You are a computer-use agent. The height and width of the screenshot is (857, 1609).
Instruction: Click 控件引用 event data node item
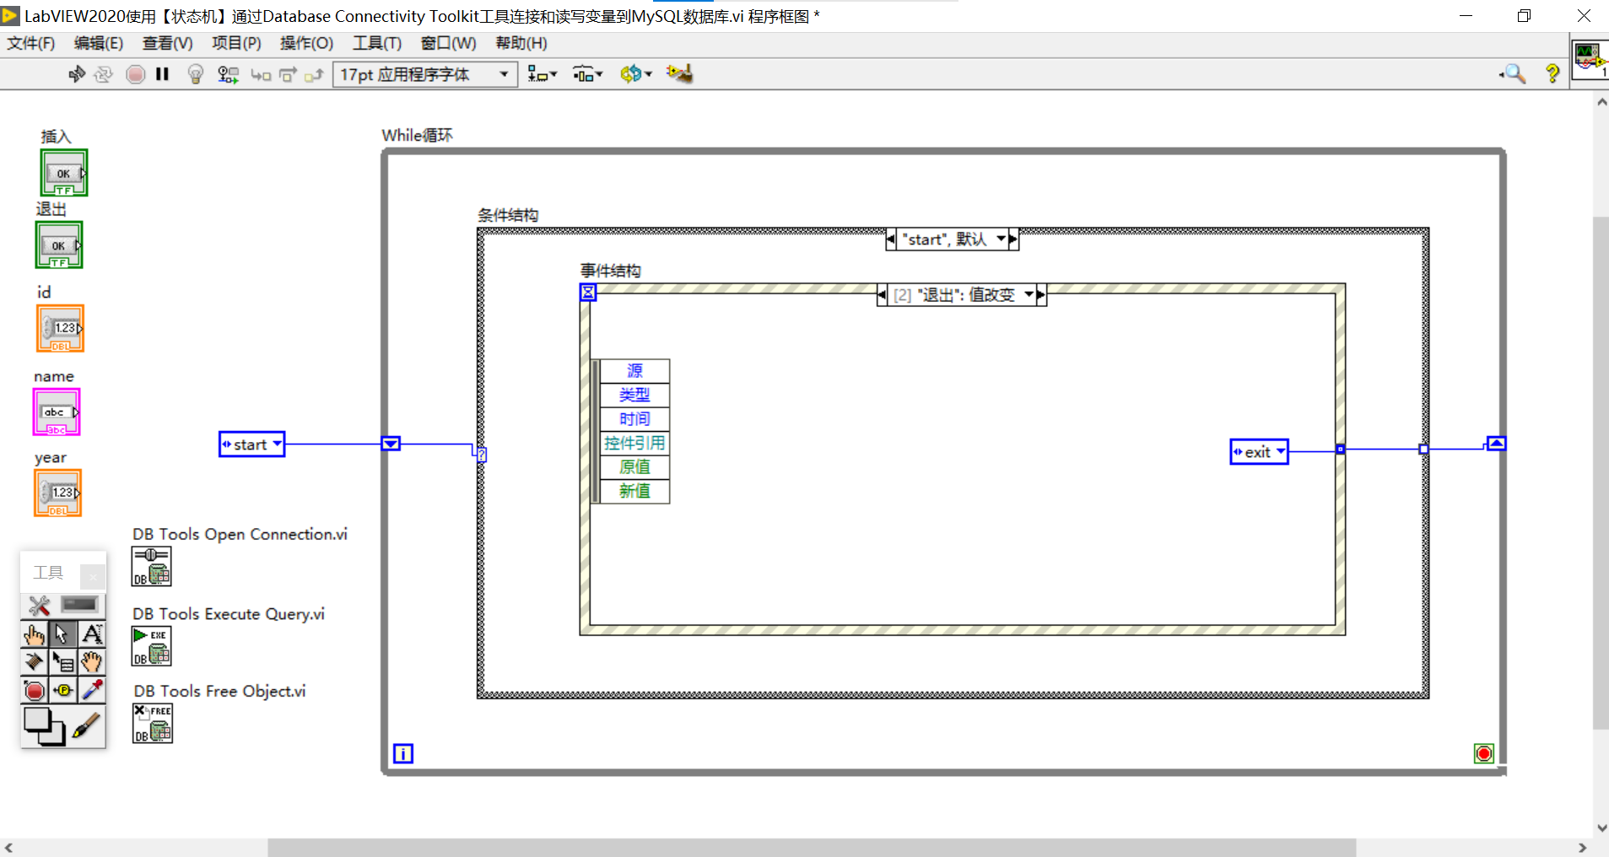634,443
